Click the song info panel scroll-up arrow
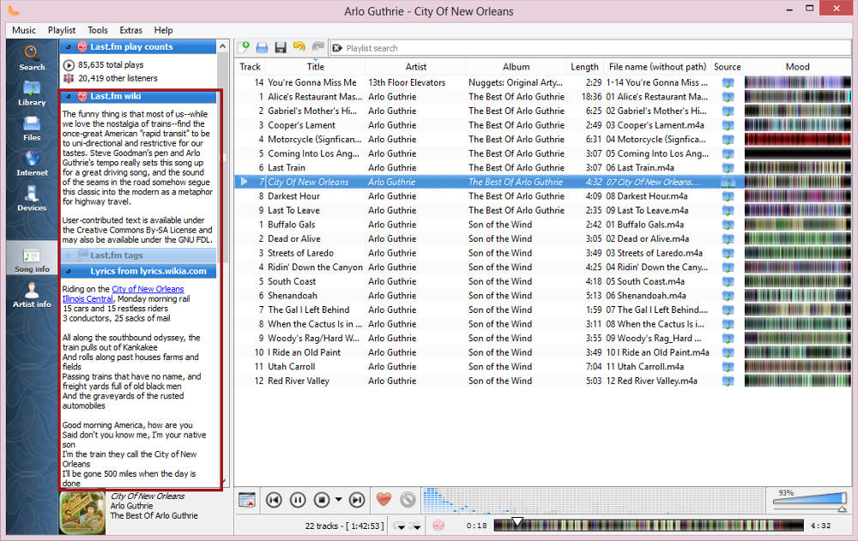This screenshot has height=541, width=858. (x=222, y=46)
